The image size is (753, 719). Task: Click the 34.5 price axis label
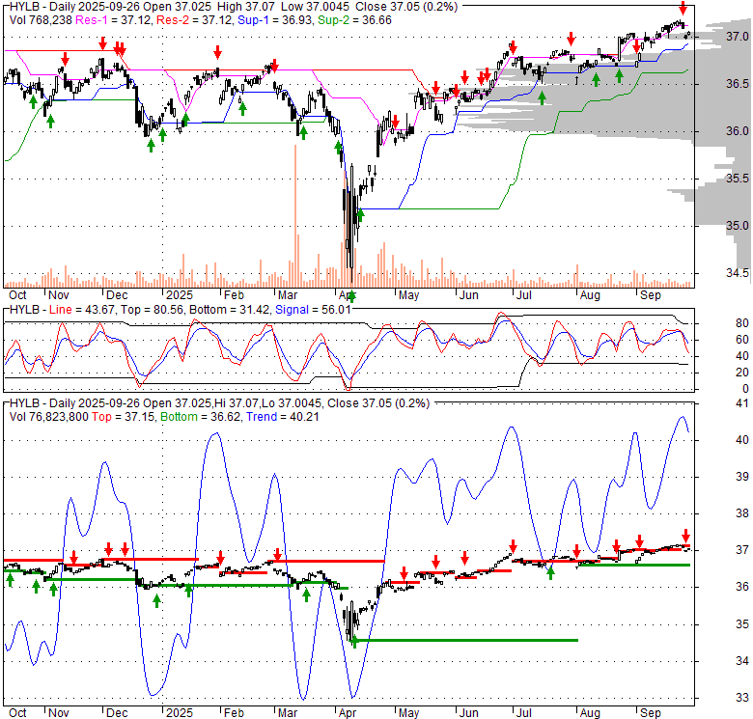(x=738, y=273)
